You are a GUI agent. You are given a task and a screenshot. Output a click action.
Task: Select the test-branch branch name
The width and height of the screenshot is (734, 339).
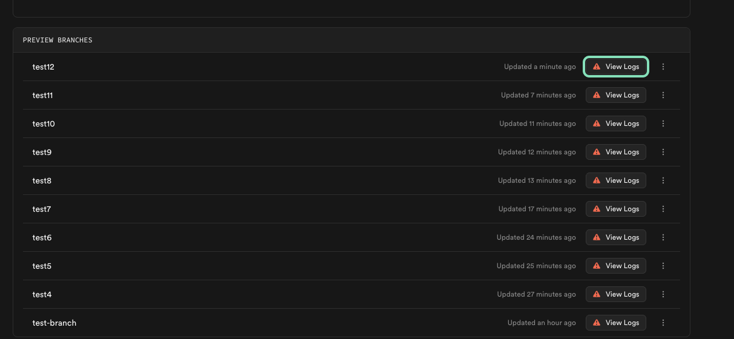coord(54,323)
